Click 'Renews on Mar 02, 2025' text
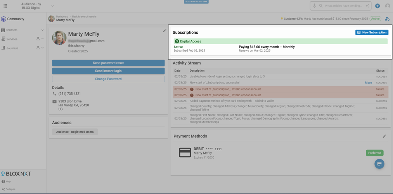Image resolution: width=393 pixels, height=194 pixels. pos(254,50)
